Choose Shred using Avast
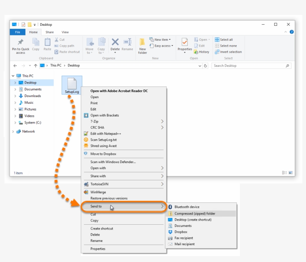The image size is (306, 262). tap(124, 146)
